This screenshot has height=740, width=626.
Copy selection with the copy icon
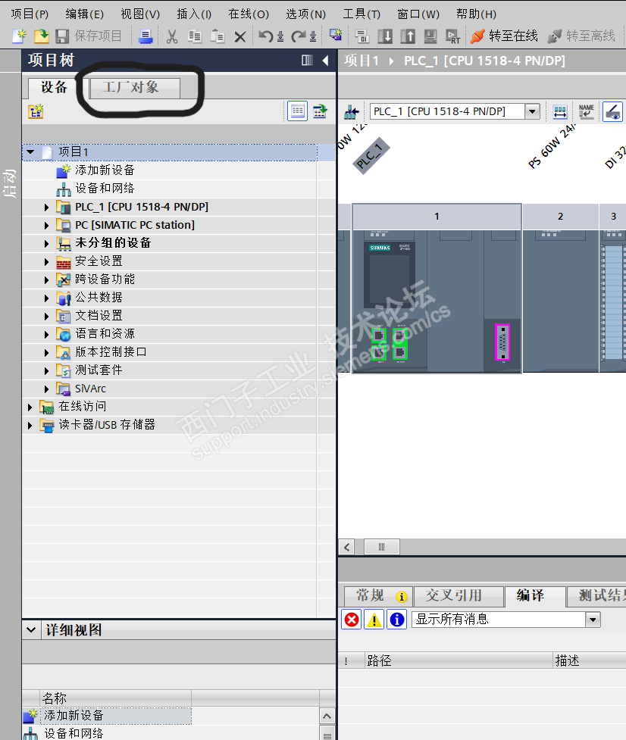pos(195,36)
